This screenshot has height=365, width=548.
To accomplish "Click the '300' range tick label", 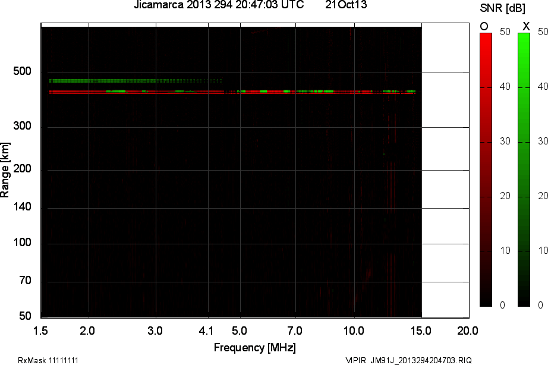I will point(23,126).
